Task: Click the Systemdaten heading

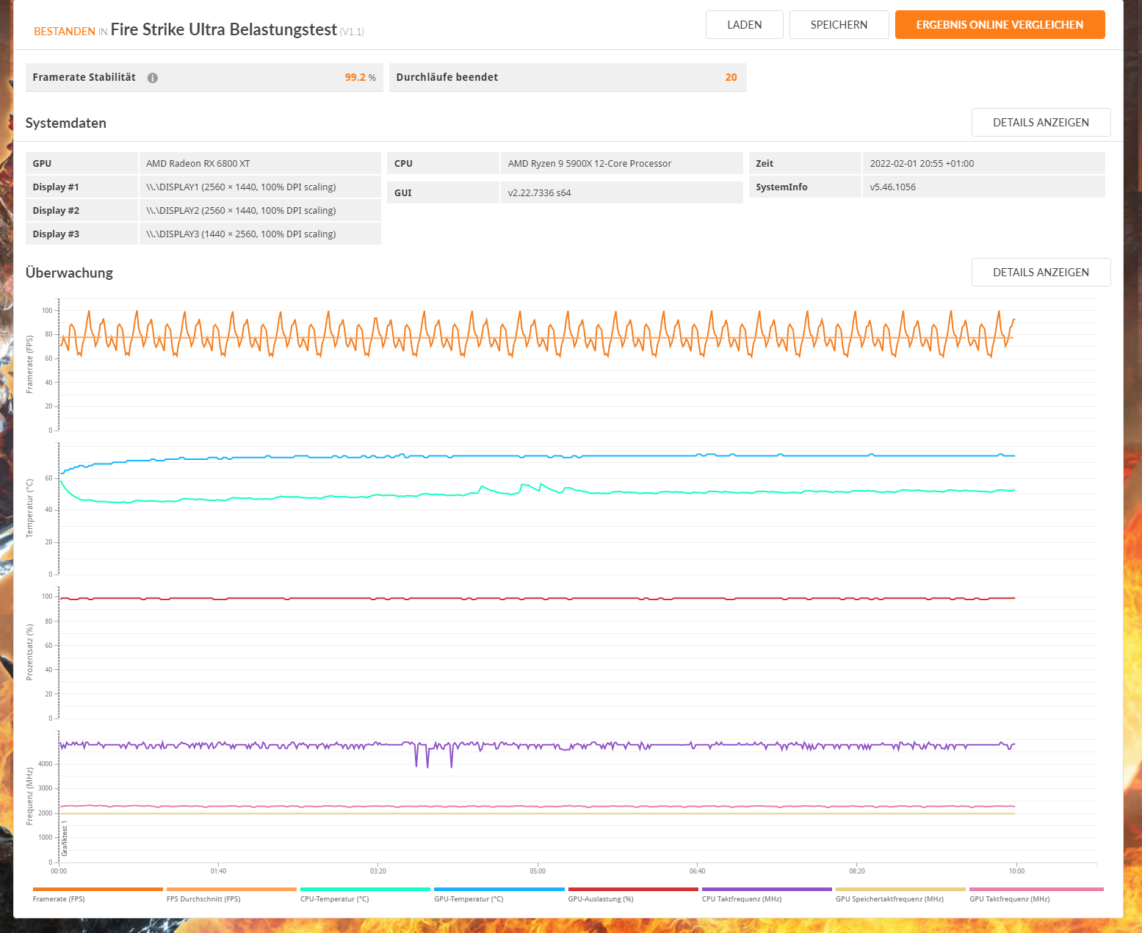Action: point(66,123)
